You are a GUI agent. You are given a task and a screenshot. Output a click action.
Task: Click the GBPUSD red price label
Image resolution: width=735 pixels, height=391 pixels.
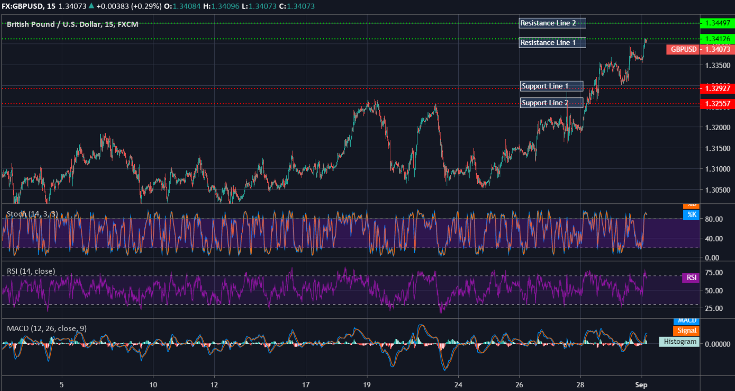[x=683, y=49]
